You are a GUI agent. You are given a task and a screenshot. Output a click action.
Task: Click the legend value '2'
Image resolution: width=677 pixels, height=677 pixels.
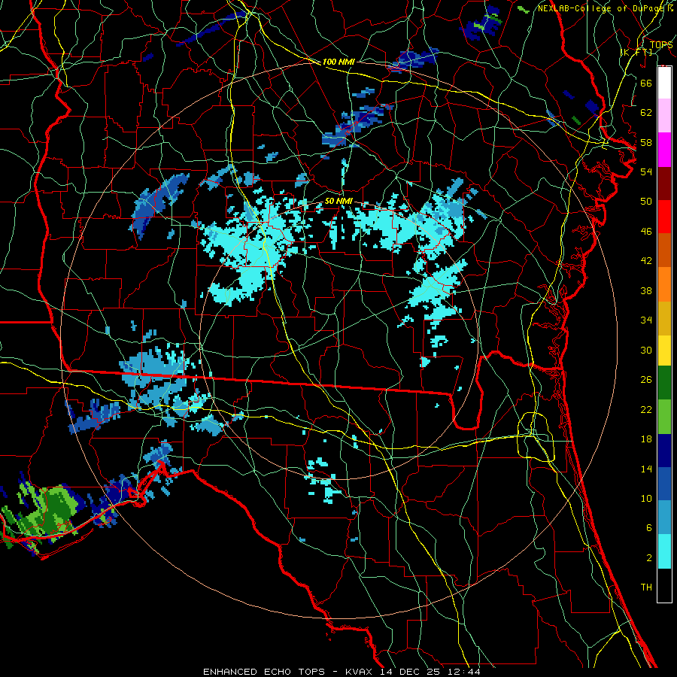coord(649,557)
